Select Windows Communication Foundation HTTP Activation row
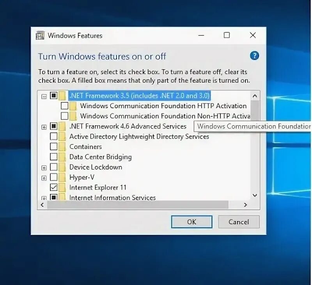 [x=163, y=106]
